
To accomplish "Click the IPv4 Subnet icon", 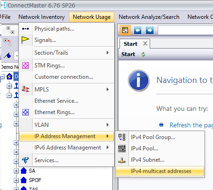I will pyautogui.click(x=122, y=160).
